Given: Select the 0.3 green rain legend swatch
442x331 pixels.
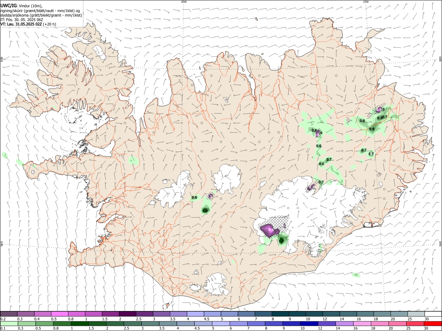Looking at the screenshot, I should 27,323.
